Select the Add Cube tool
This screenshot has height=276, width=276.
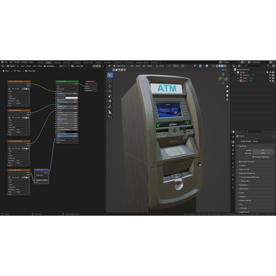[x=110, y=118]
